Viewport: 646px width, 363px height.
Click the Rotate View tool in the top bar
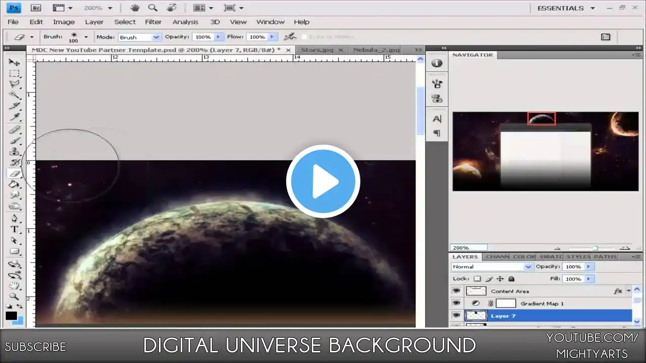172,8
